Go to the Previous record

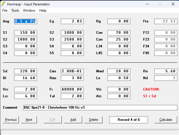11,120
